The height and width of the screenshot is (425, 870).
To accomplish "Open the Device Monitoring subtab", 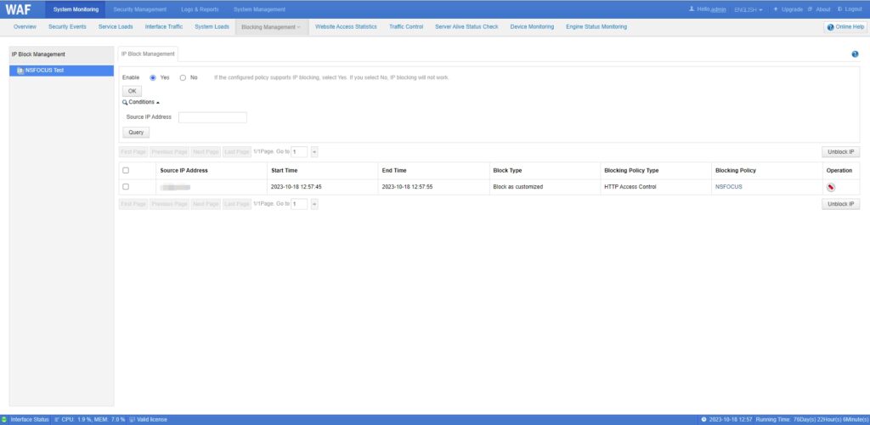I will [532, 26].
